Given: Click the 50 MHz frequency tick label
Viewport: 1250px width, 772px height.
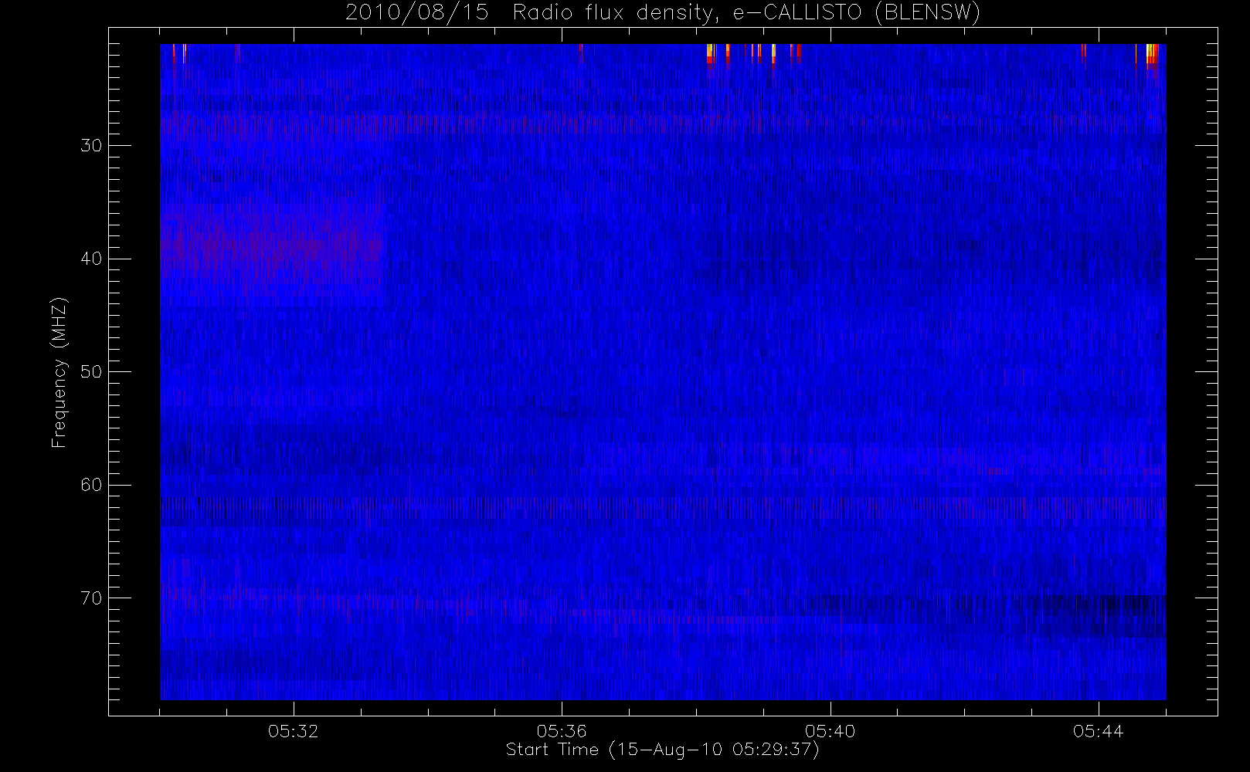Looking at the screenshot, I should pos(91,371).
